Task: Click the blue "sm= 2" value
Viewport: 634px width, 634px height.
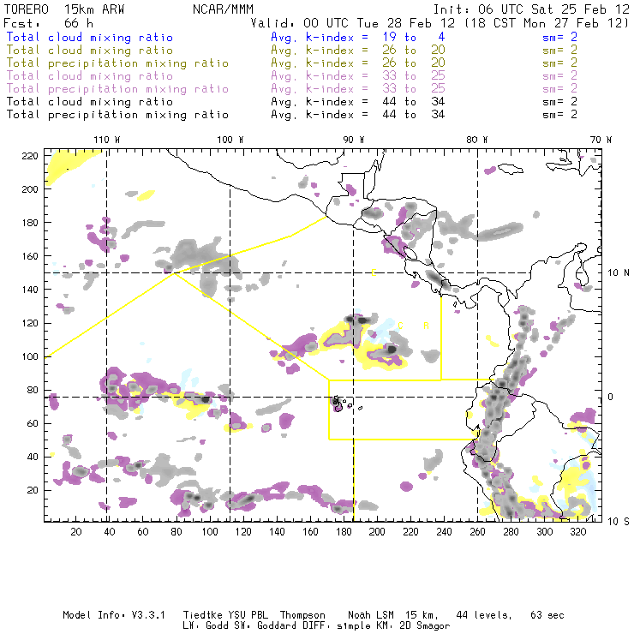Action: (559, 37)
